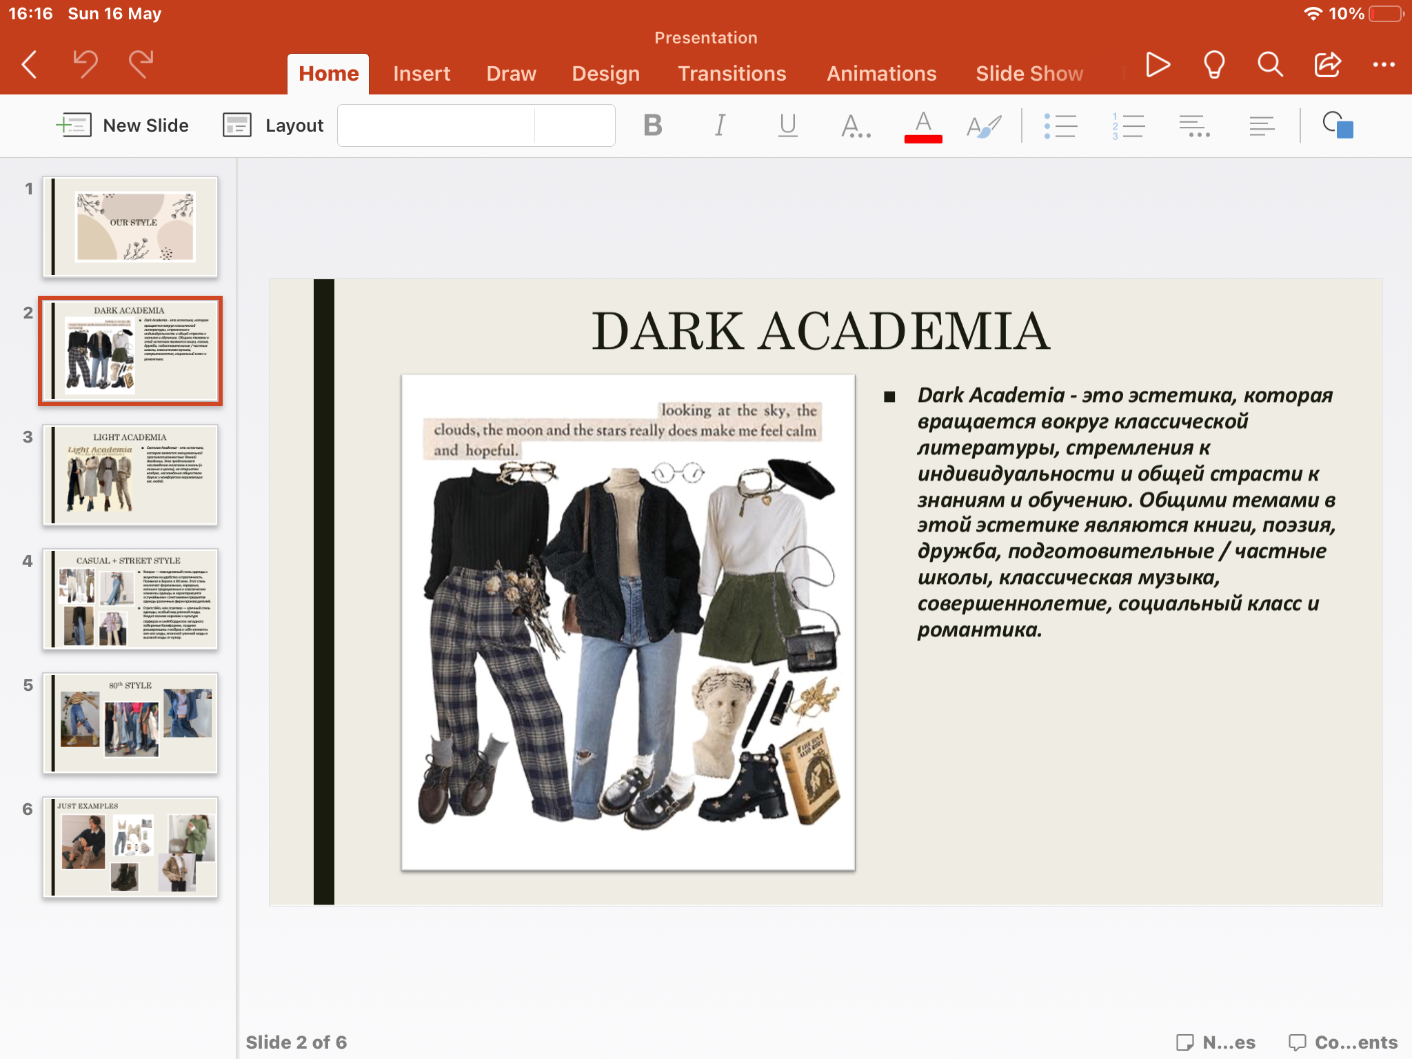Tap the font size box
Viewport: 1412px width, 1059px height.
pyautogui.click(x=575, y=125)
